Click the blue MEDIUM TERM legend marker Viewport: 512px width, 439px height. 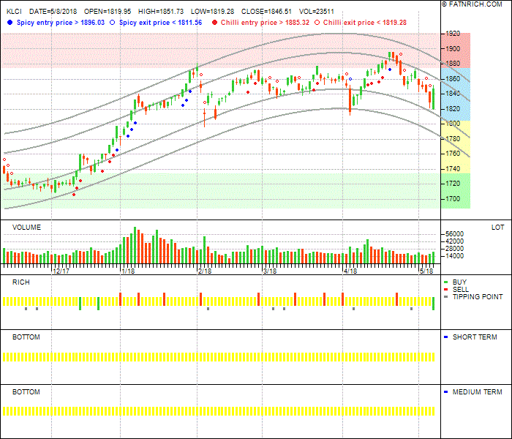pos(445,392)
